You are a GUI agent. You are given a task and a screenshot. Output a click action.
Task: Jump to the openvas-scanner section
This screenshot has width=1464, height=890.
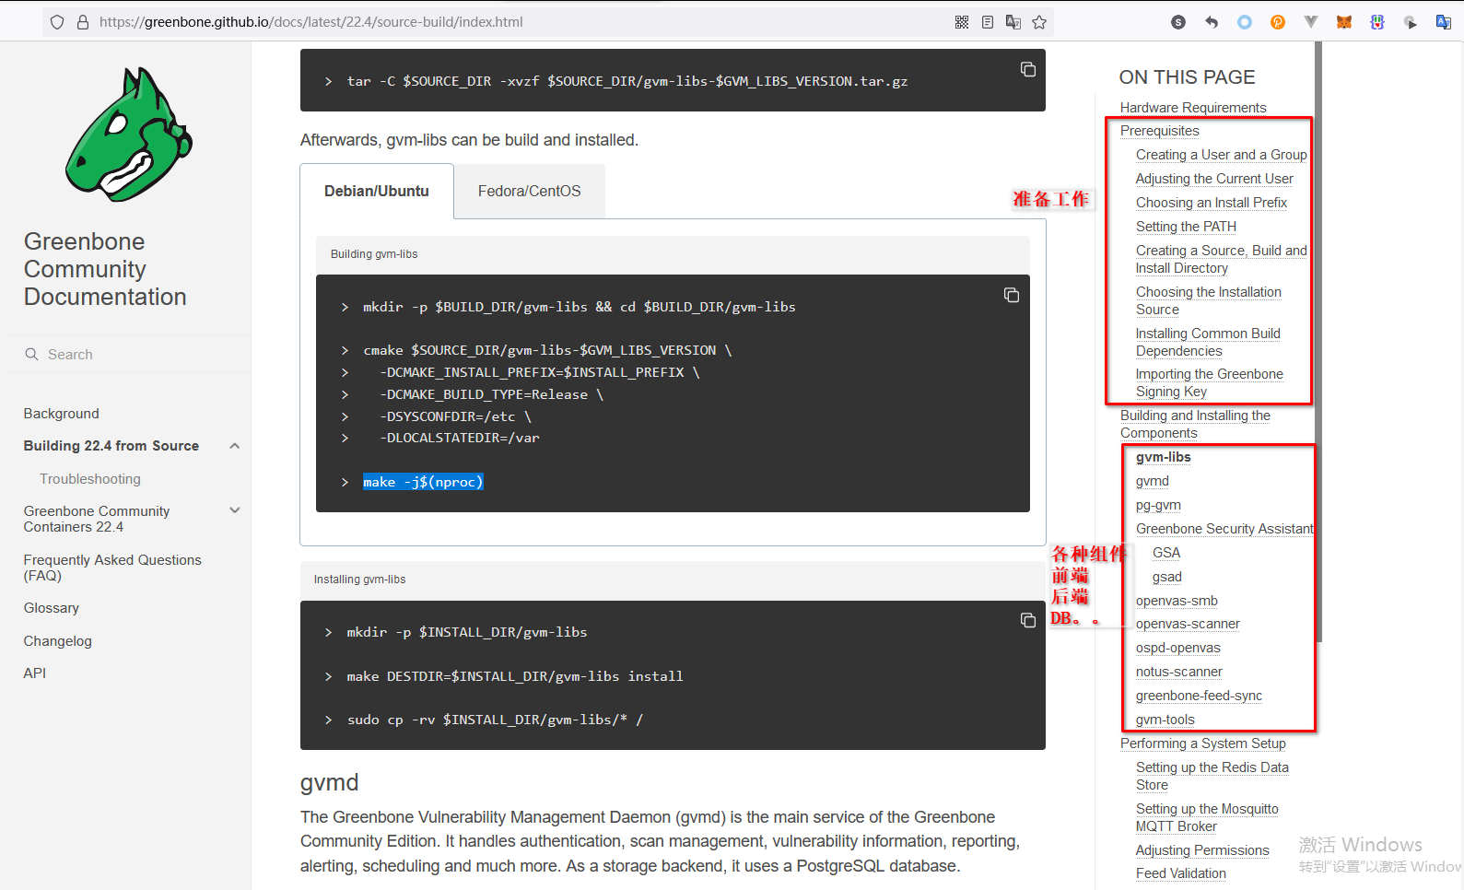1187,625
